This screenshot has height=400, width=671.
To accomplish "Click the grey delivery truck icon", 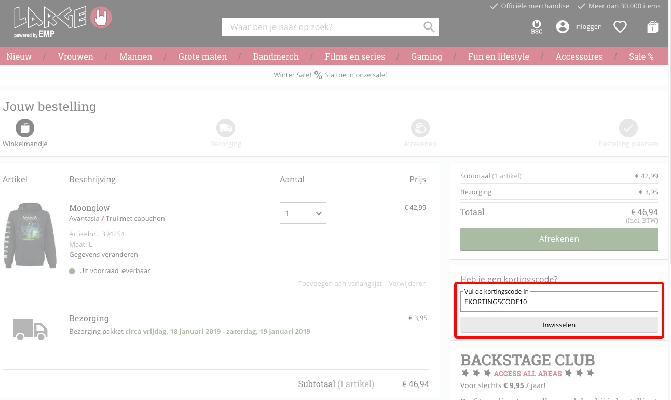I will (30, 330).
